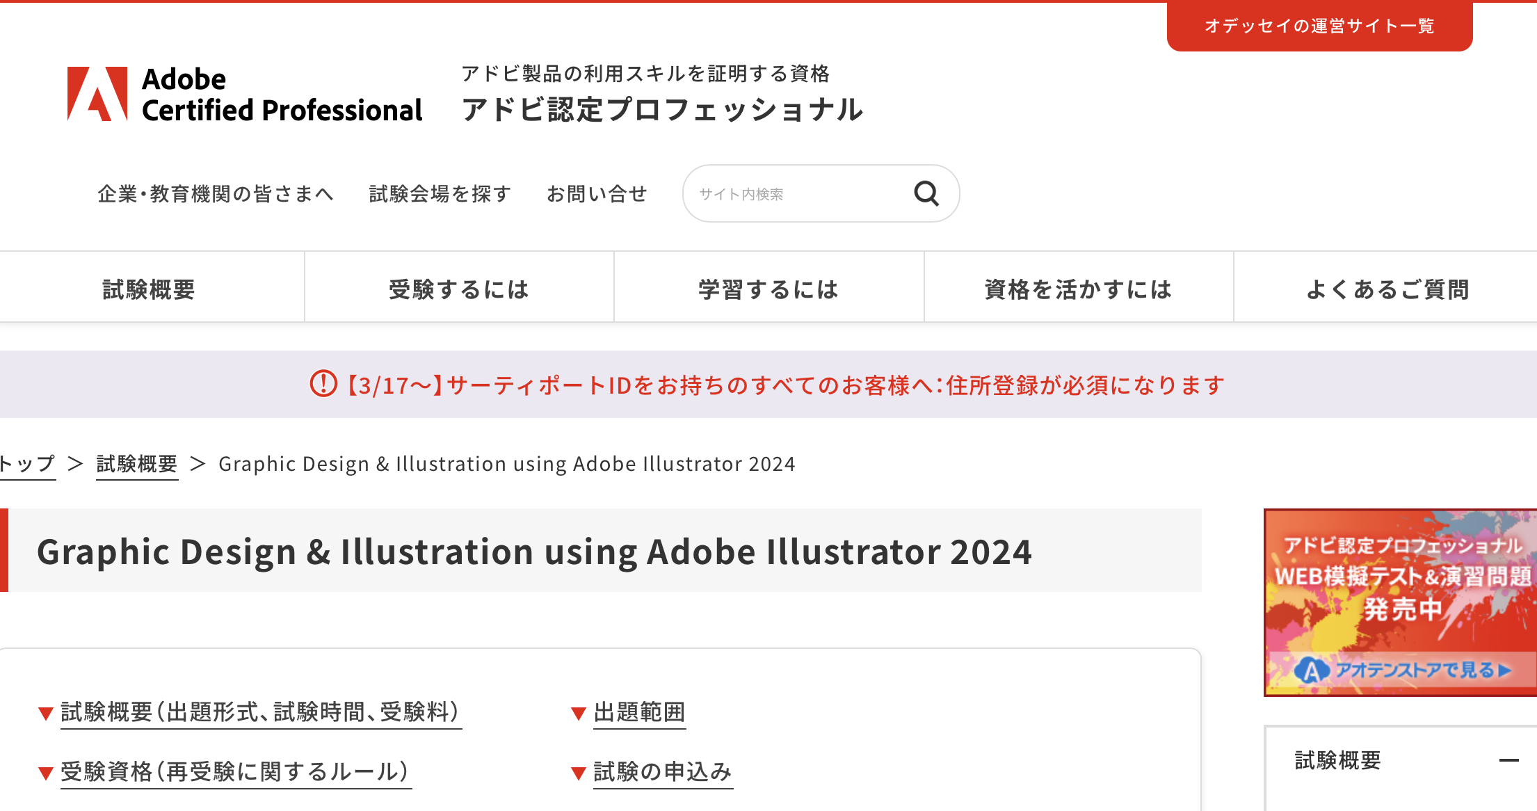This screenshot has width=1537, height=811.
Task: Open the 試験会場を探す link
Action: point(440,194)
